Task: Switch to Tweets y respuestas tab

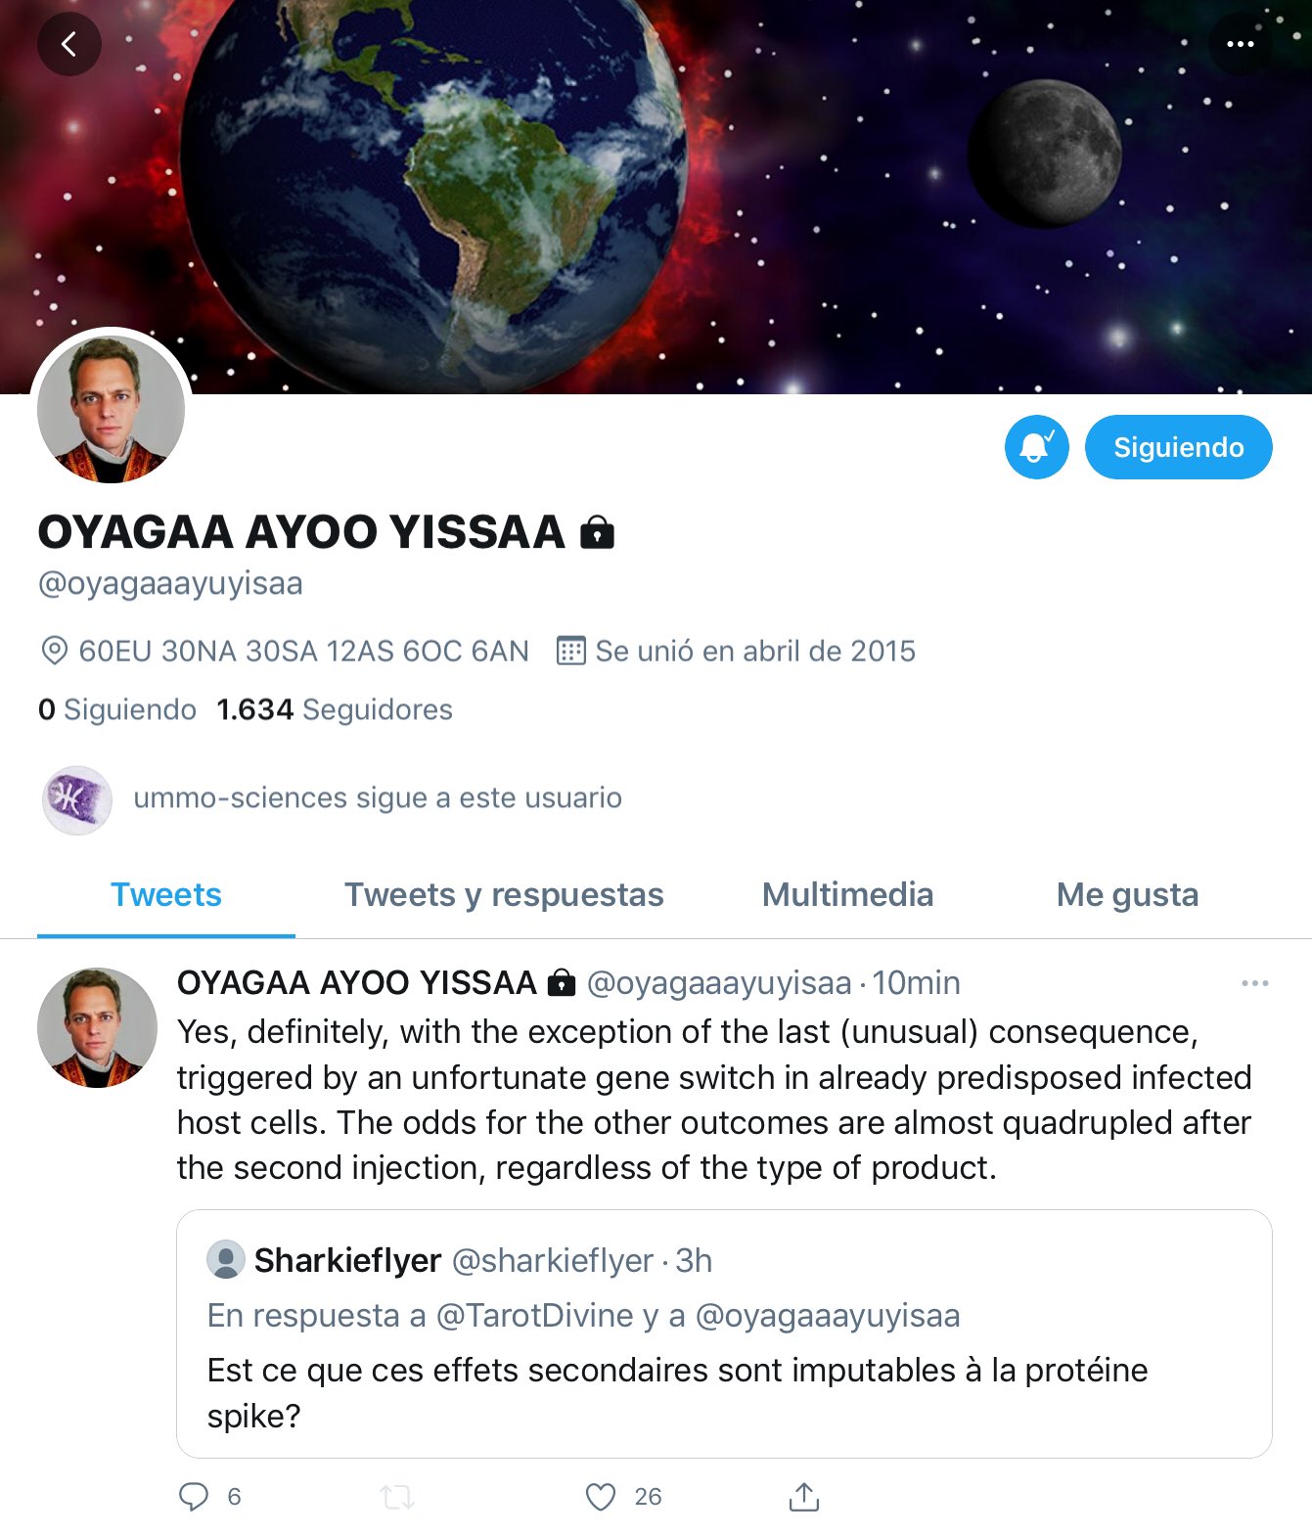Action: [x=504, y=895]
